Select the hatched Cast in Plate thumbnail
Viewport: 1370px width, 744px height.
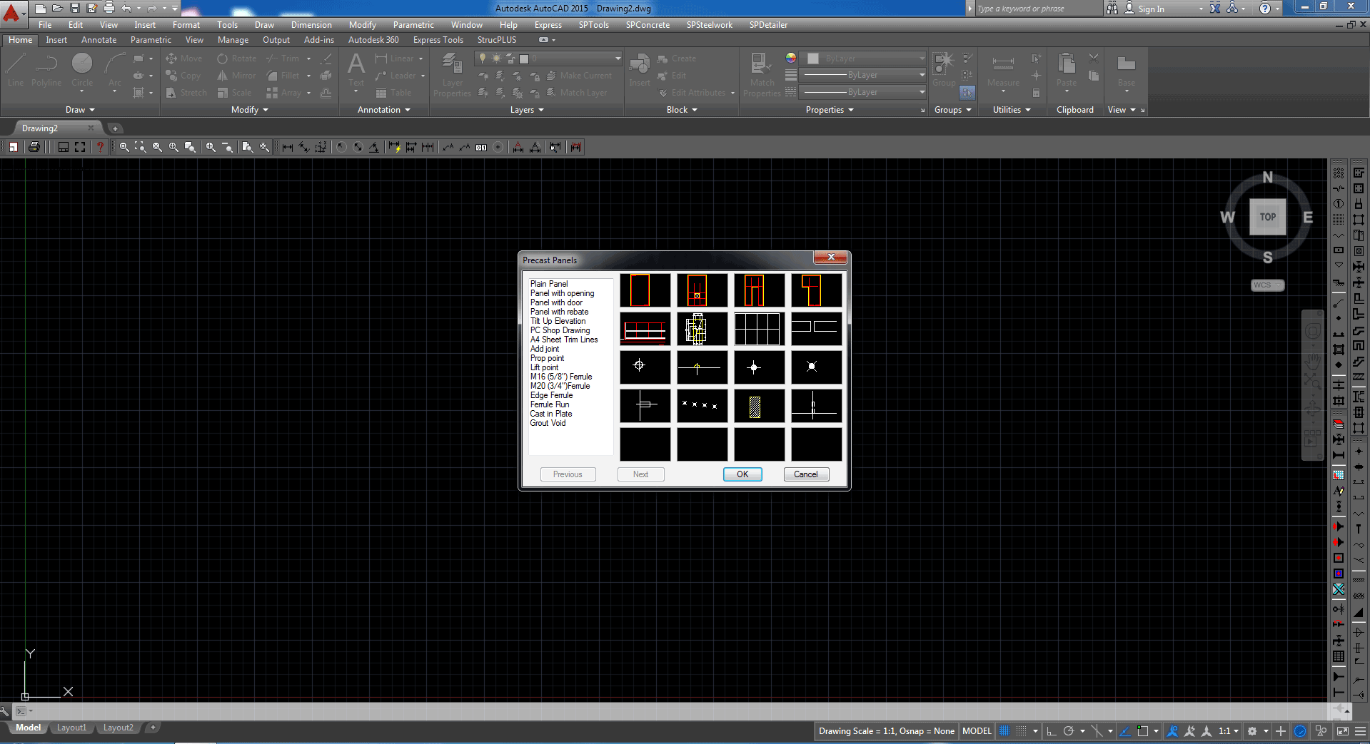click(x=759, y=406)
